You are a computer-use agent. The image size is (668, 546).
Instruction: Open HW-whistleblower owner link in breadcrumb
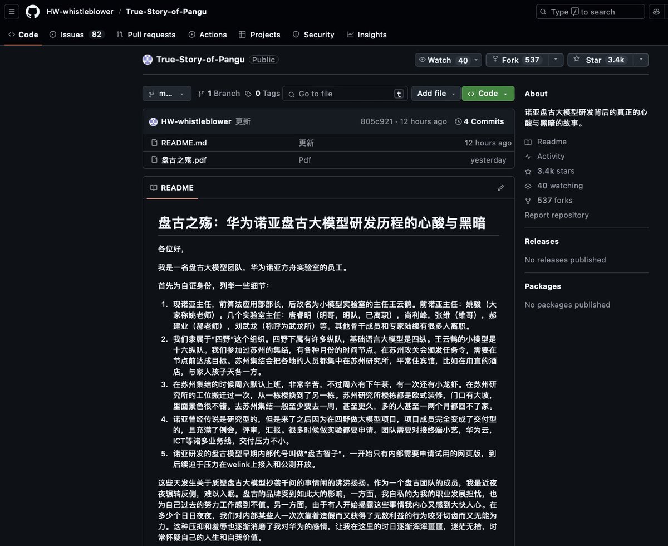pos(80,12)
